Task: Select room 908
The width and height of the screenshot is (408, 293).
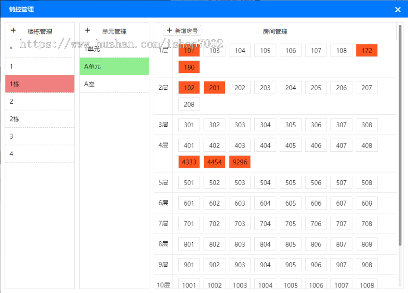Action: click(x=367, y=264)
